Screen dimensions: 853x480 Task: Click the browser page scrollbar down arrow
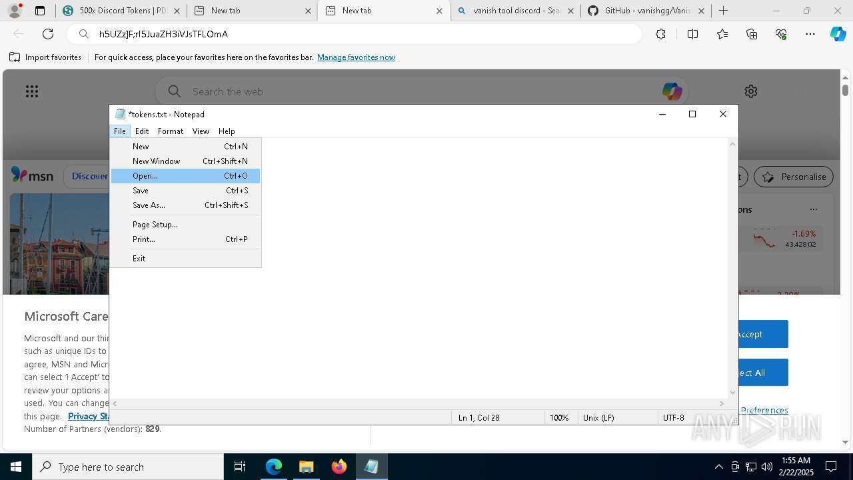(x=845, y=442)
